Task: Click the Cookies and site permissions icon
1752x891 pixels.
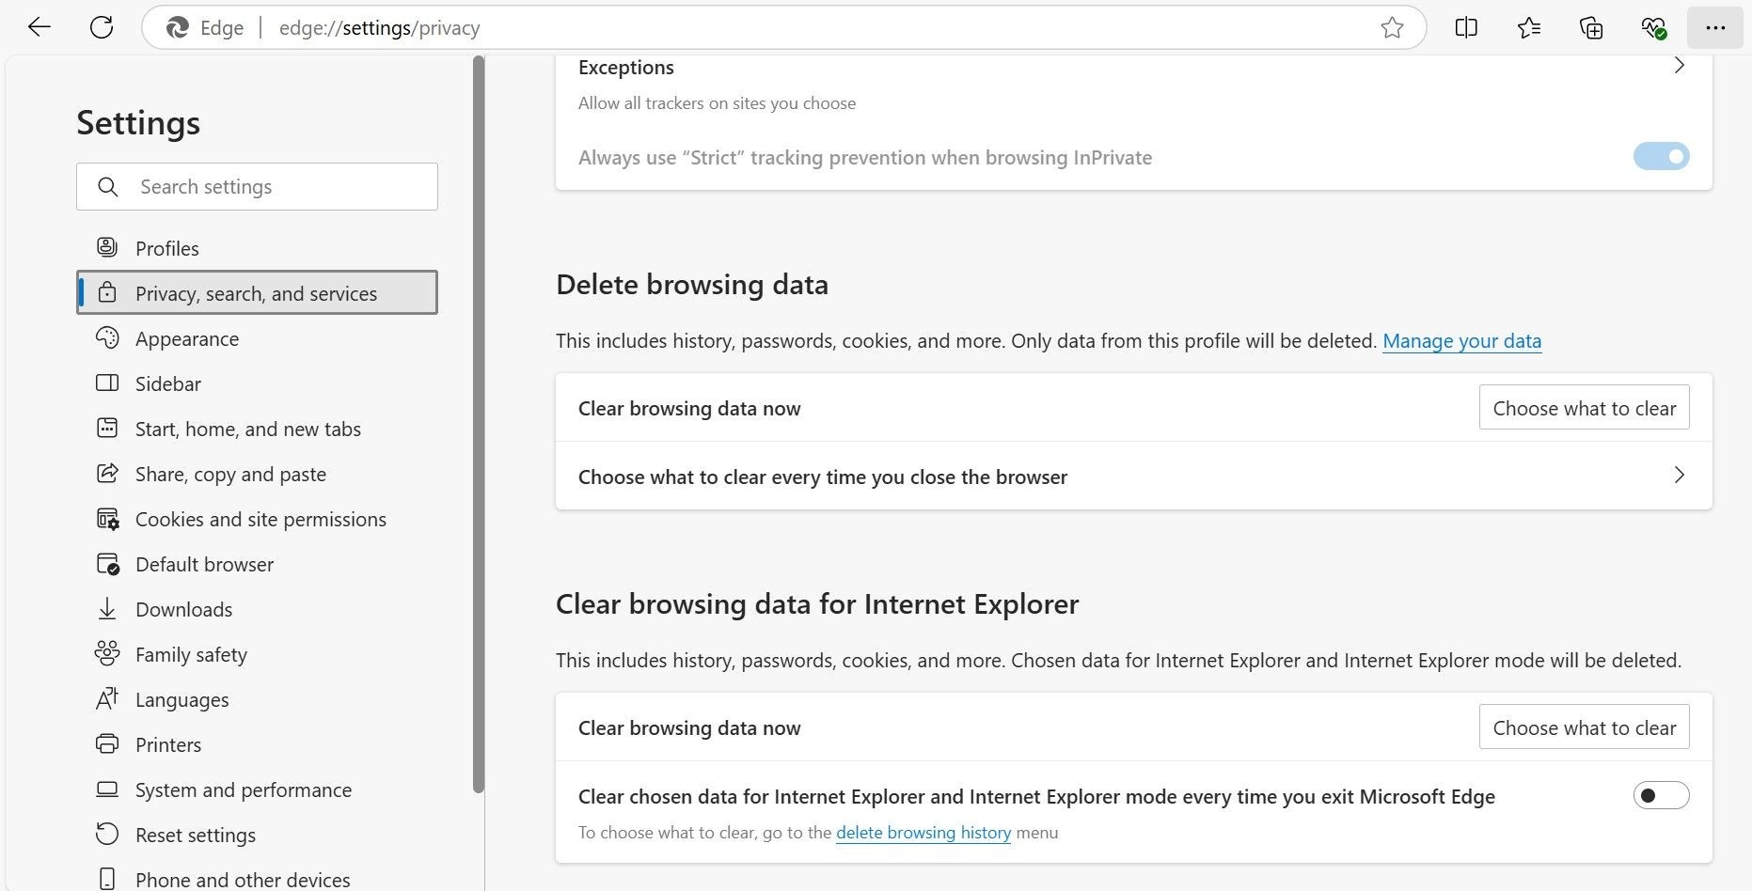Action: (x=107, y=518)
